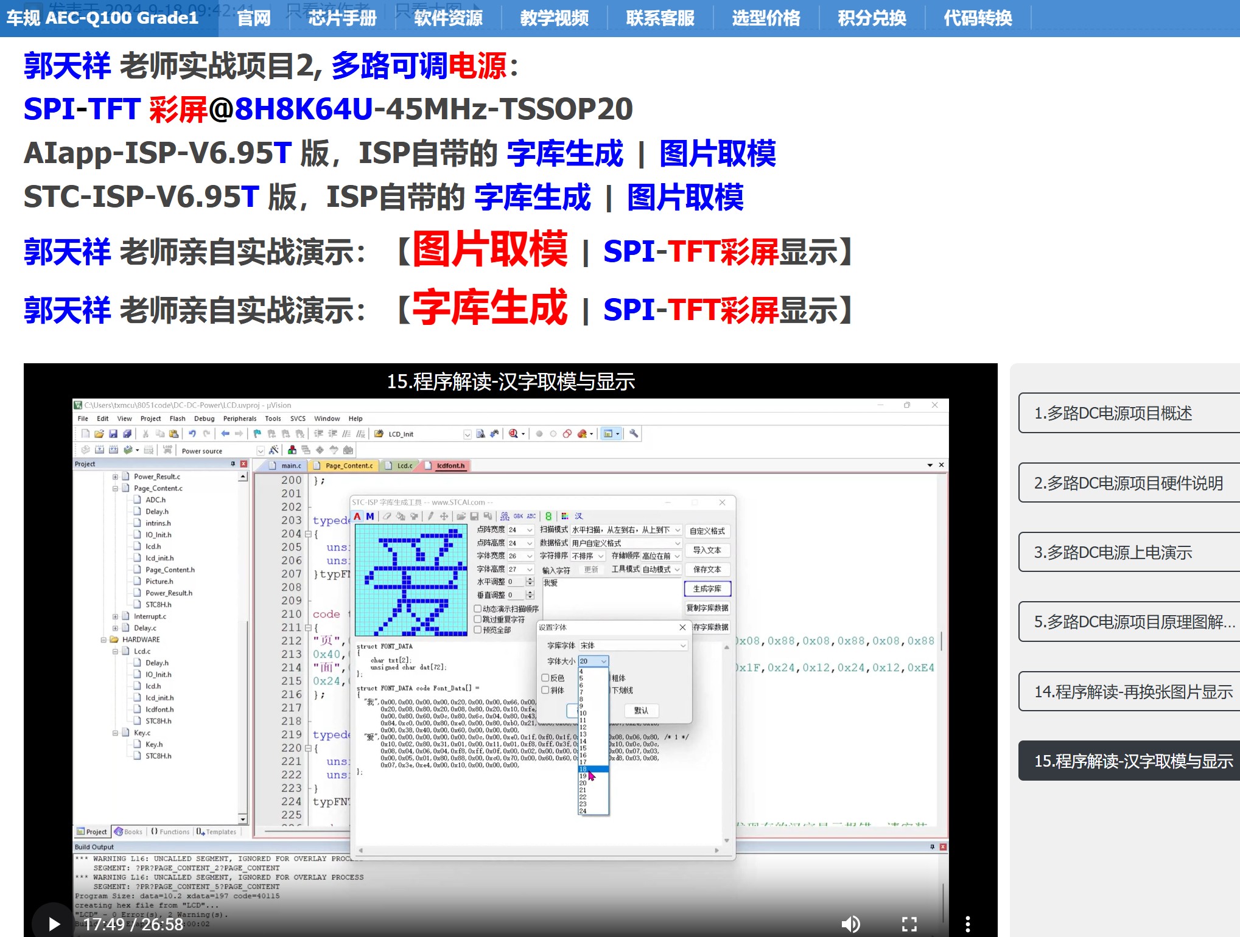Click the Undo icon in µVision toolbar
The height and width of the screenshot is (937, 1240).
(192, 434)
